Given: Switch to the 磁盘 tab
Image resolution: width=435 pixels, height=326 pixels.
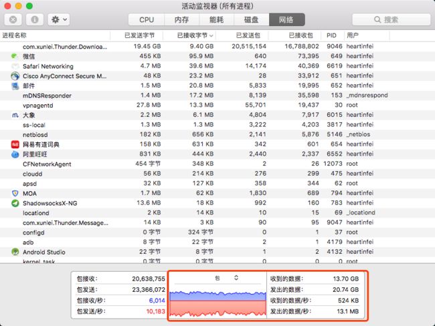Looking at the screenshot, I should coord(252,19).
